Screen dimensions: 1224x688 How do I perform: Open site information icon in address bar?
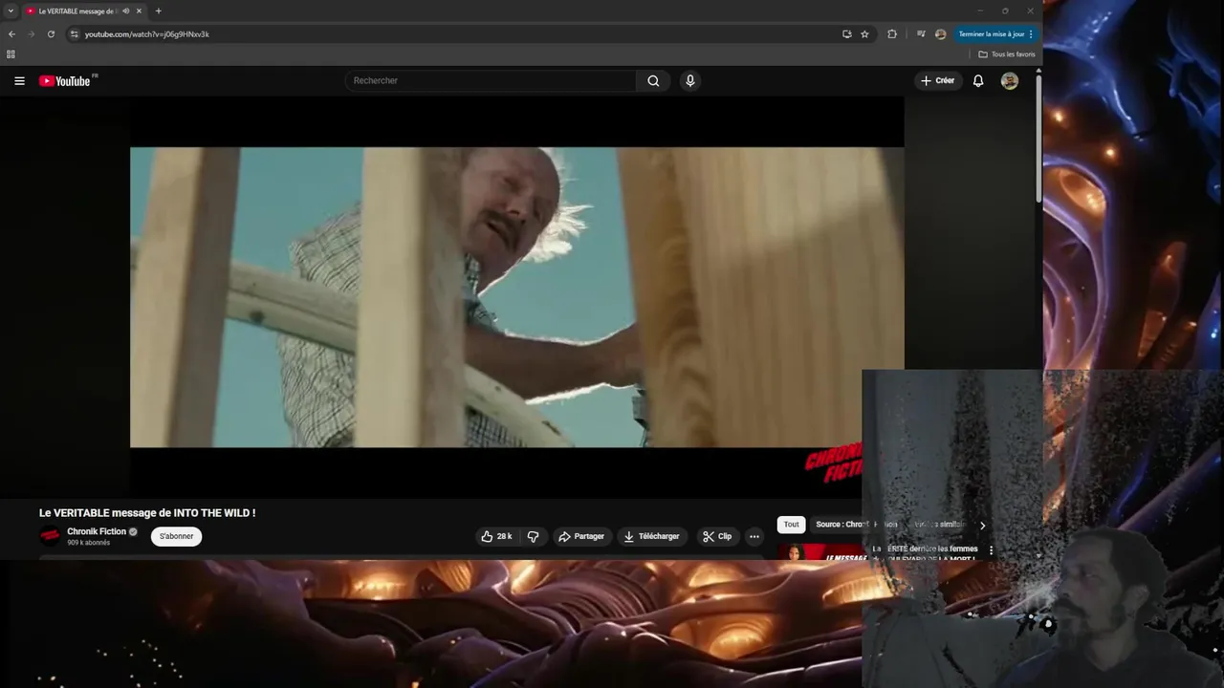point(75,34)
